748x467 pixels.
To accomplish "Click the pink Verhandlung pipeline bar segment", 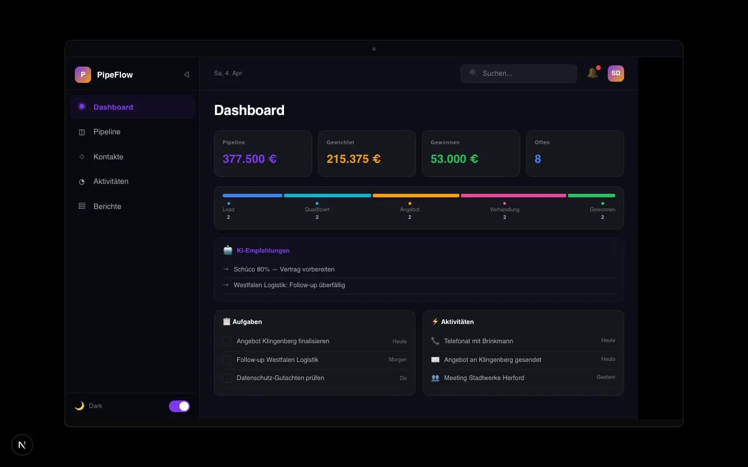I will pos(513,196).
